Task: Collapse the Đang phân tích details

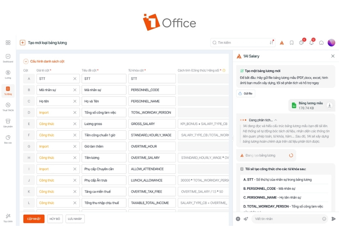Action: pyautogui.click(x=276, y=120)
